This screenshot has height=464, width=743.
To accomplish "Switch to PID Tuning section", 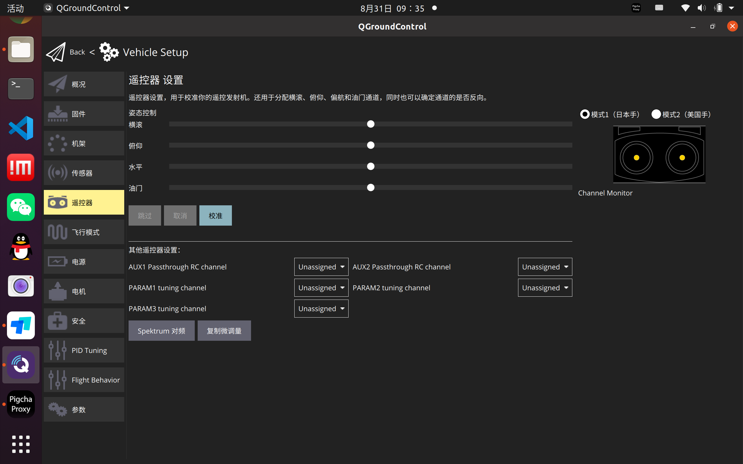I will (x=84, y=350).
